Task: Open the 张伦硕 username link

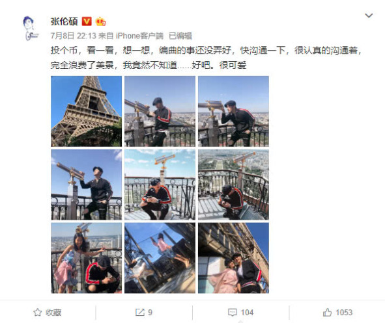Action: click(x=64, y=21)
